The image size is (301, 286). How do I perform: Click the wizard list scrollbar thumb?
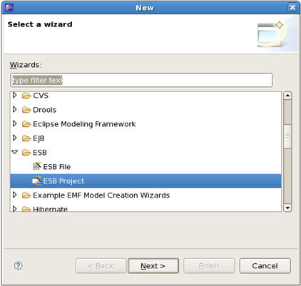click(287, 136)
